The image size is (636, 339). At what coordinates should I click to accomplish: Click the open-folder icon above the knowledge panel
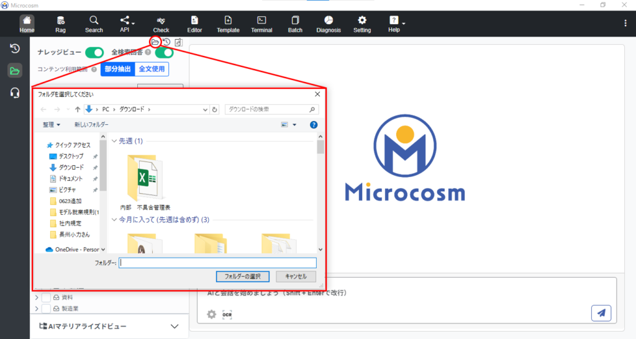[155, 42]
